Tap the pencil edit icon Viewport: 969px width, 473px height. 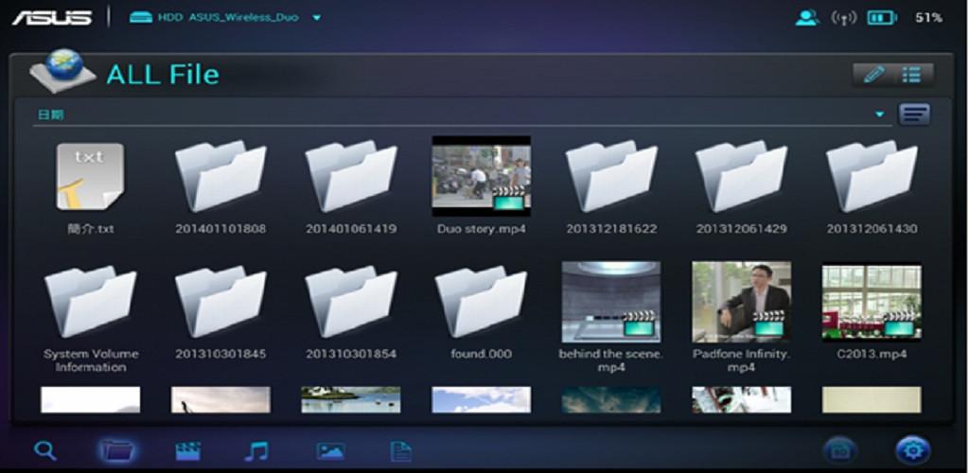[x=872, y=75]
